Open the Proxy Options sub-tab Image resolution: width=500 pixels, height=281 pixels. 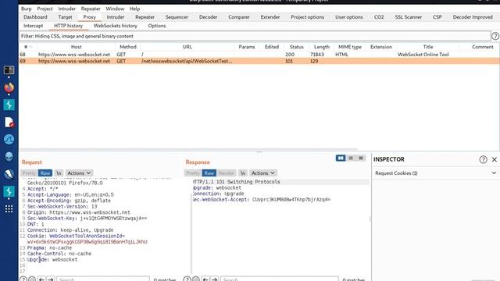156,26
